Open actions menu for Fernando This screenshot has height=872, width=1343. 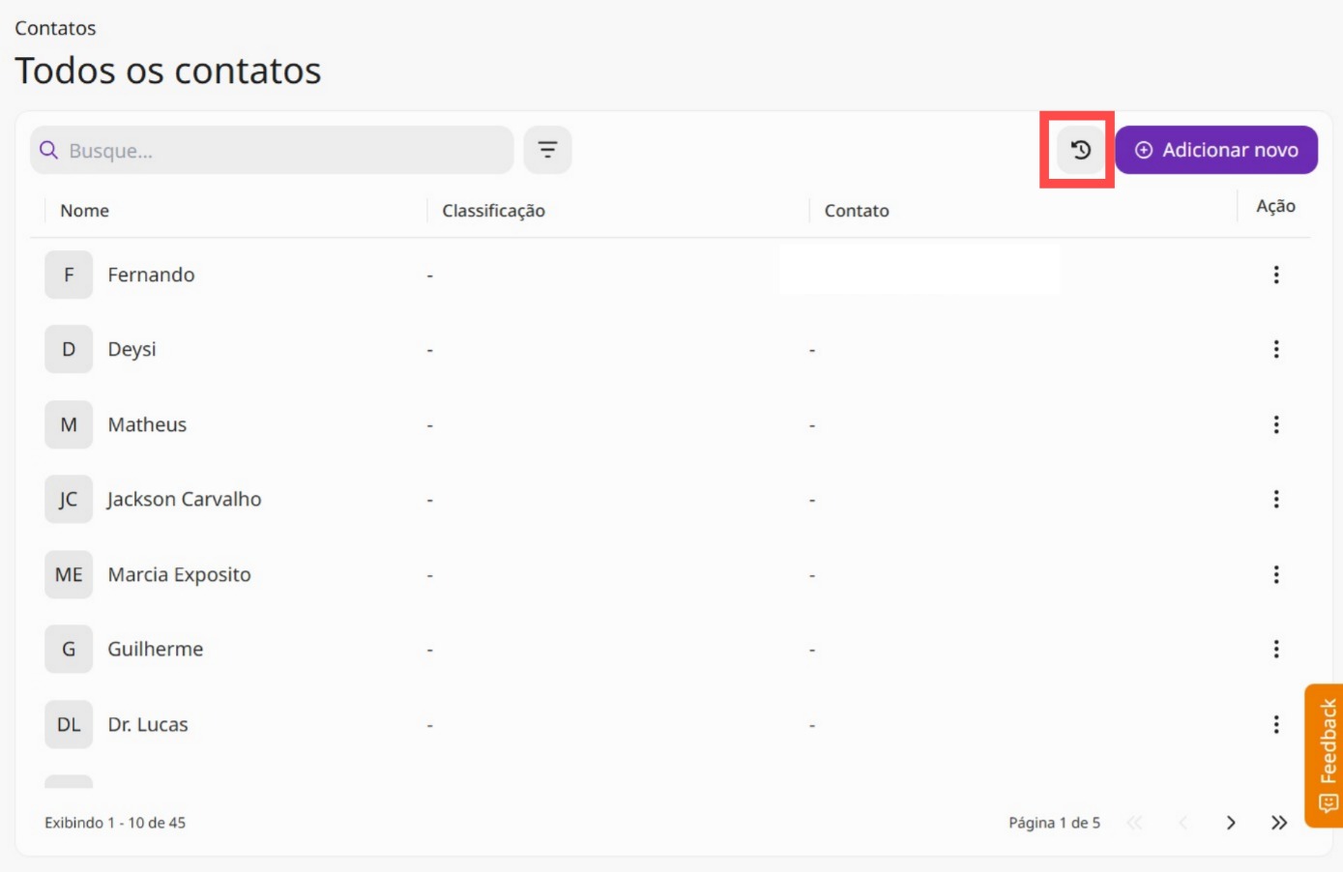[x=1276, y=275]
